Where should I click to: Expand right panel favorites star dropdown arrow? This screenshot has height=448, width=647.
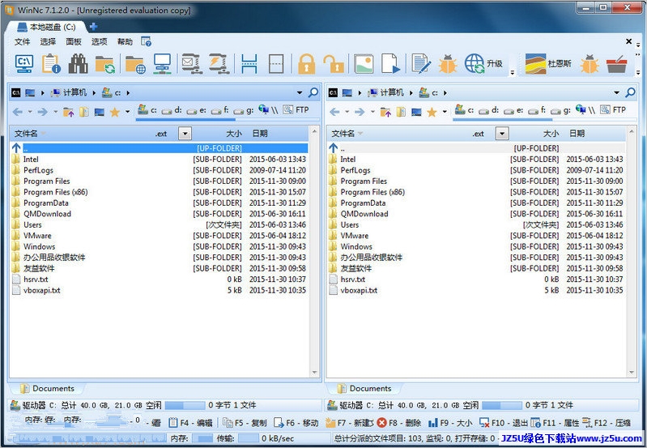(x=445, y=112)
